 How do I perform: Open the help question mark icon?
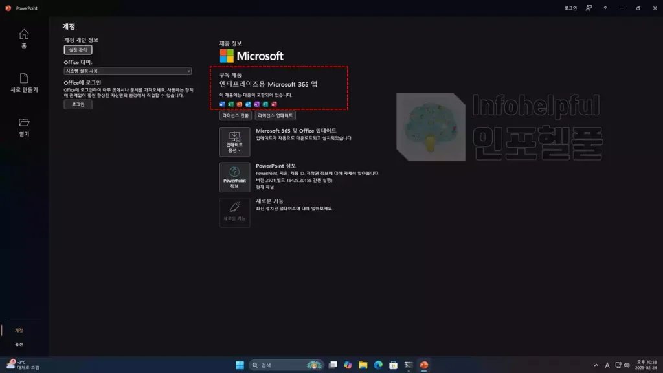(x=605, y=8)
